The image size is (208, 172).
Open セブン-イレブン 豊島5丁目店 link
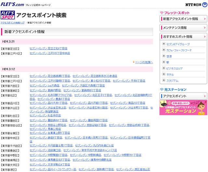pyautogui.click(x=54, y=99)
